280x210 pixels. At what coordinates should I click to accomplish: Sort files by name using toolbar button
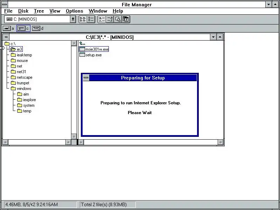coord(102,19)
